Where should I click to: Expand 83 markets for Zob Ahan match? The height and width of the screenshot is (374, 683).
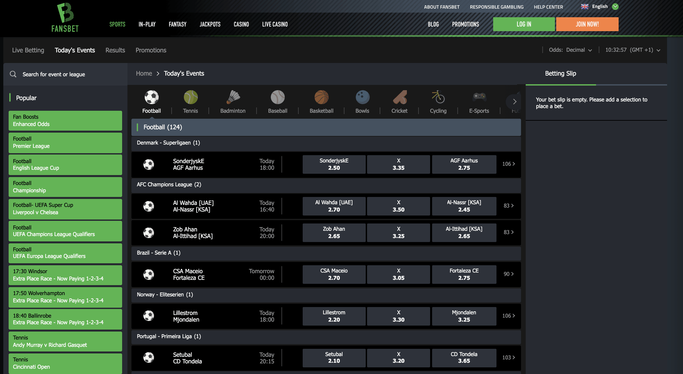click(x=508, y=232)
